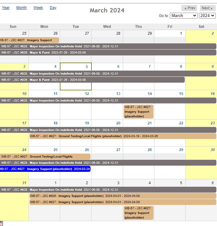217x226 pixels.
Task: Open Sunday the 31st
Action: tap(24, 183)
